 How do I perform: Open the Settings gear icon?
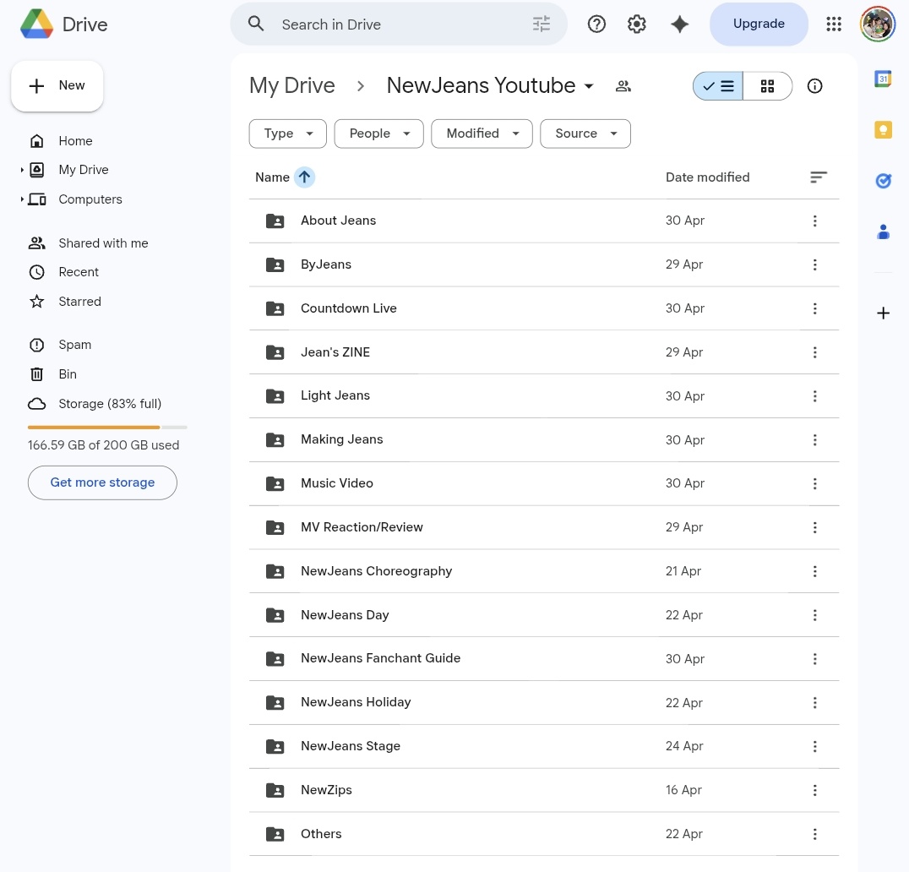pos(636,25)
